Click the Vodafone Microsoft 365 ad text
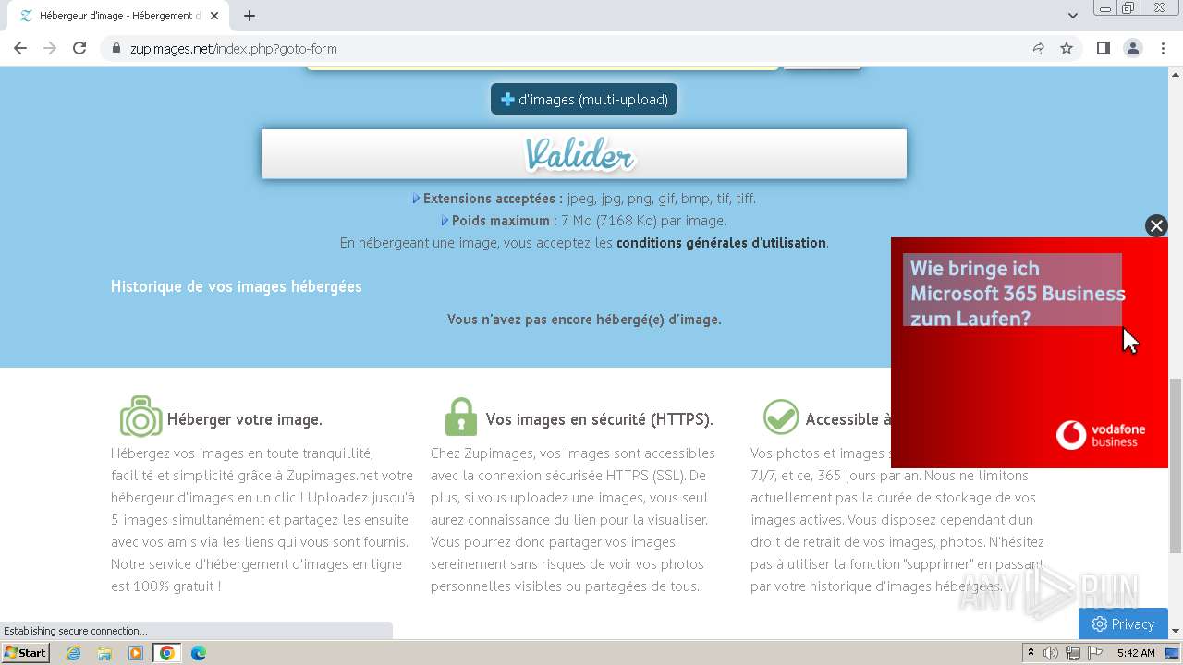The width and height of the screenshot is (1183, 665). tap(1018, 293)
